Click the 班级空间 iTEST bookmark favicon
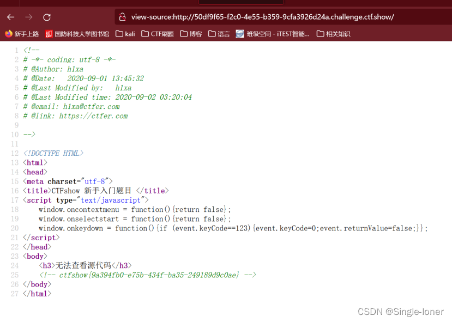Screen dimensions: 452x322 239,33
